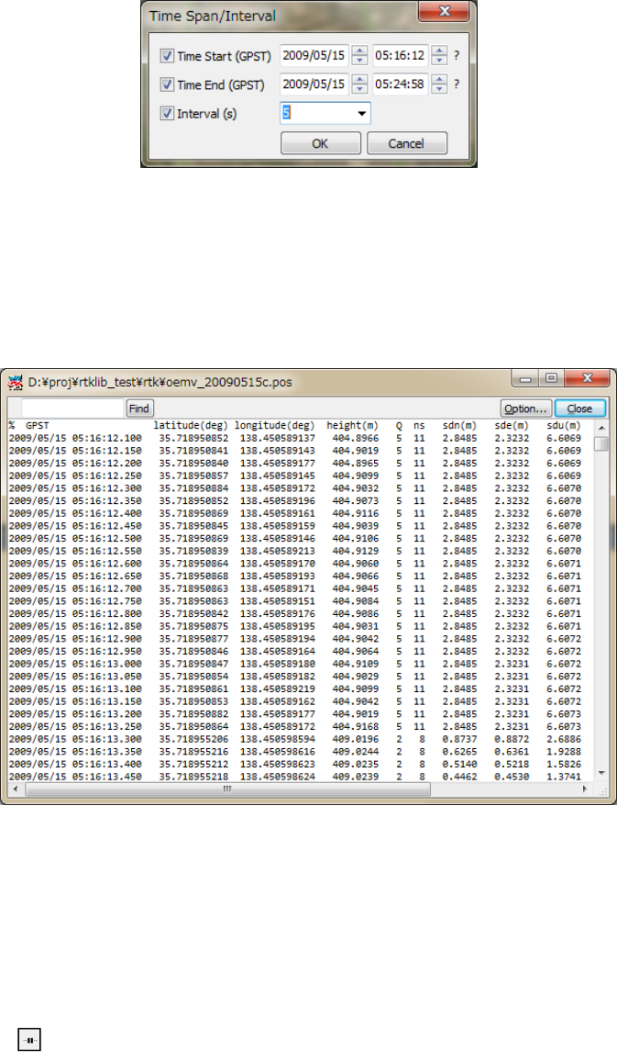Viewport: 617px width, 1052px height.
Task: Click longitude value 138.450598616
Action: pyautogui.click(x=278, y=752)
